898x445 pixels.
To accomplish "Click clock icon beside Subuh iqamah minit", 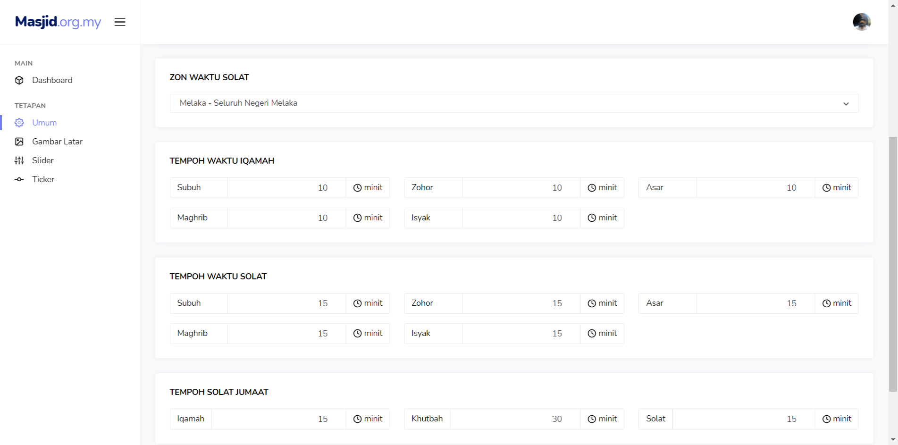I will pyautogui.click(x=357, y=188).
